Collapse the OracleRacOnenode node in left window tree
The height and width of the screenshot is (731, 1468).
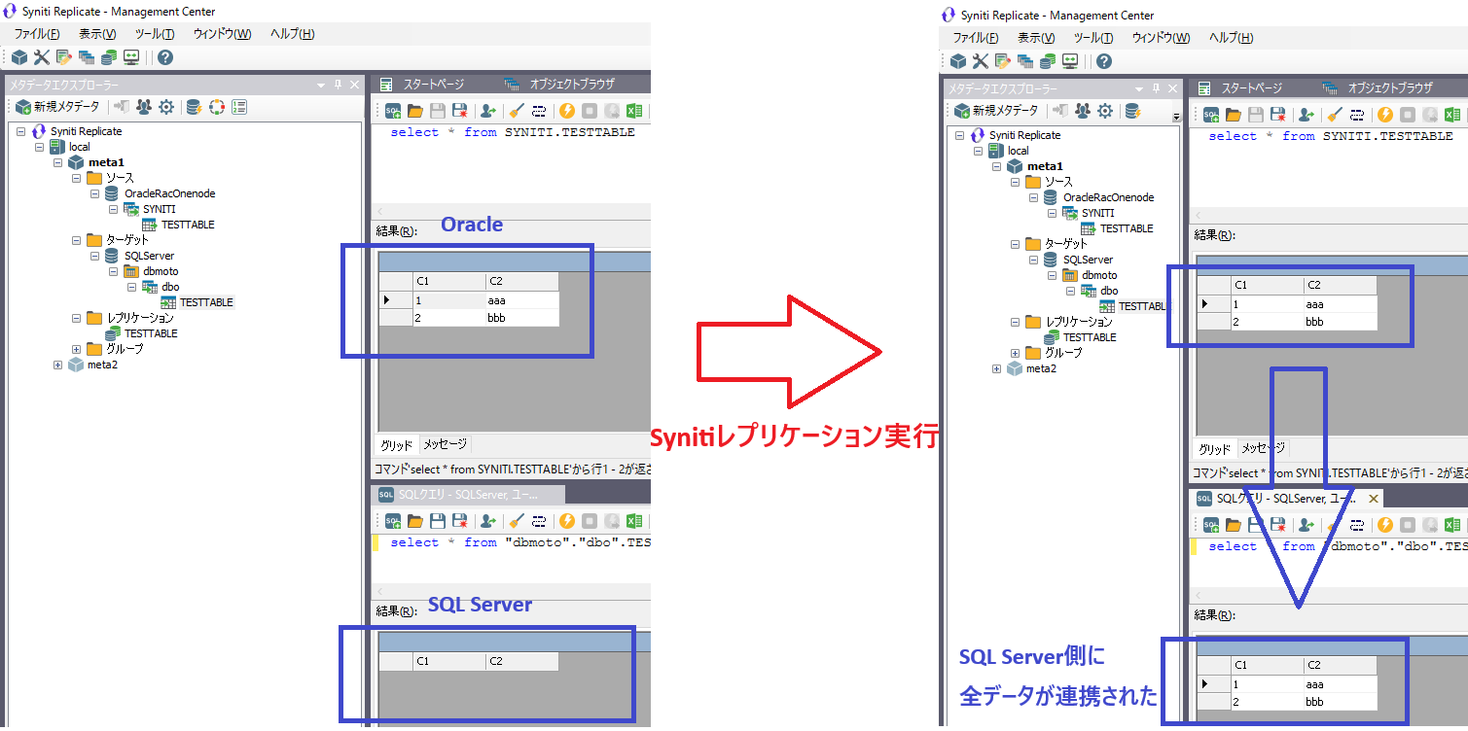[94, 193]
